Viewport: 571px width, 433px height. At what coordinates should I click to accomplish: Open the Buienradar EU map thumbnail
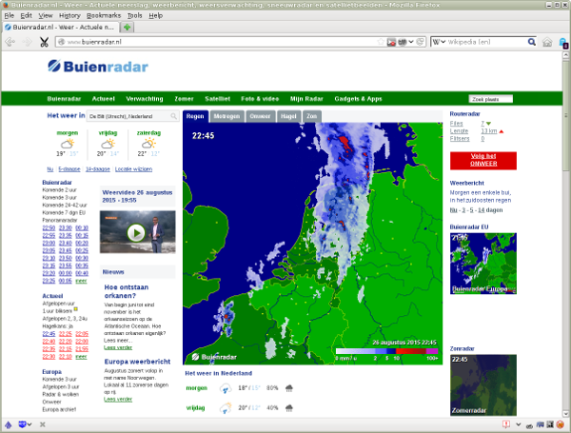pos(483,264)
